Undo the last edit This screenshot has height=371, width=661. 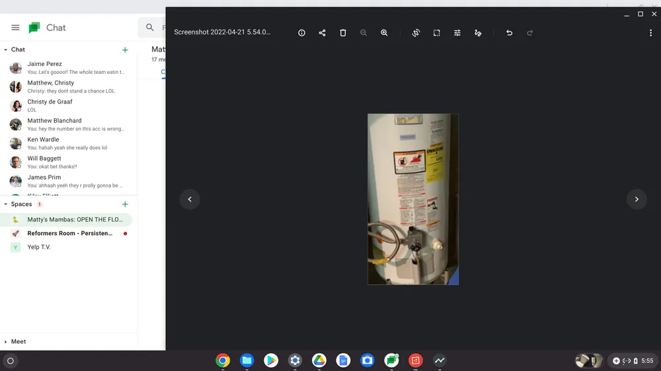(x=509, y=33)
